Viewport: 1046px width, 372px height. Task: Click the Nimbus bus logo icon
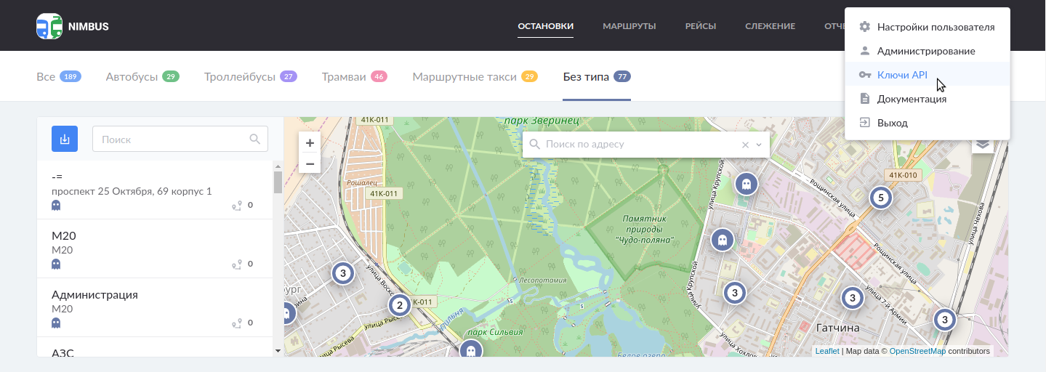point(49,26)
